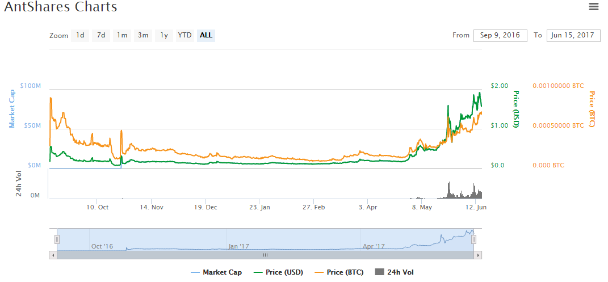Click the 19. Dec date label
This screenshot has height=282, width=608.
click(x=206, y=207)
